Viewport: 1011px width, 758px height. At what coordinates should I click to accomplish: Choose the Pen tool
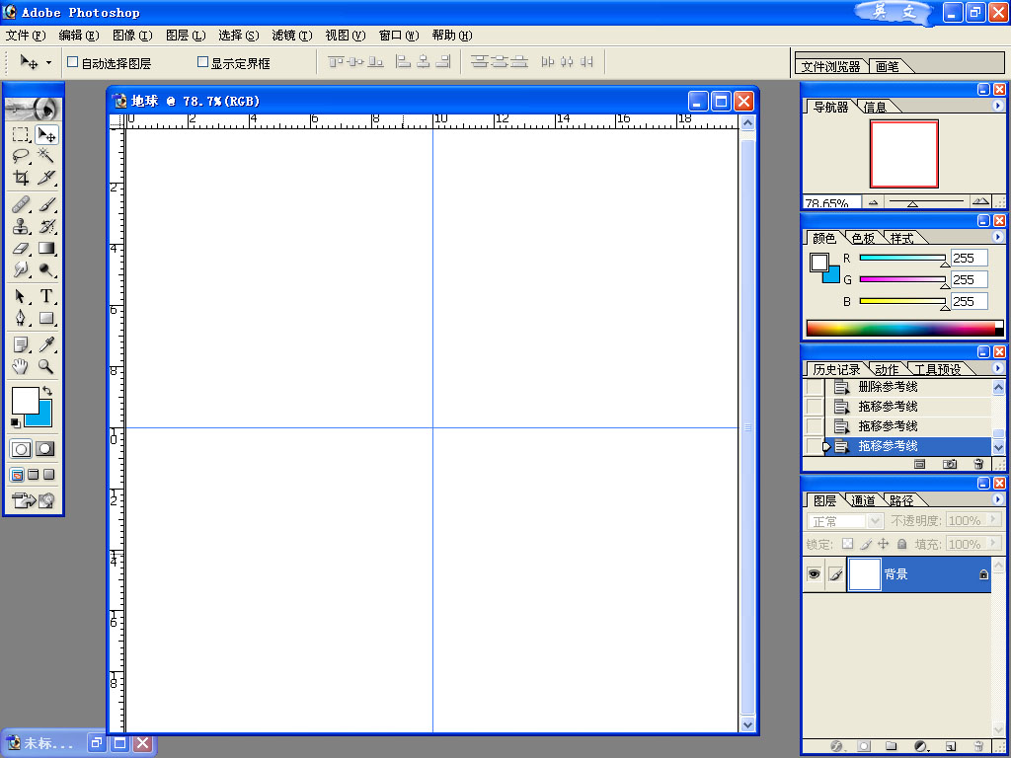tap(21, 318)
